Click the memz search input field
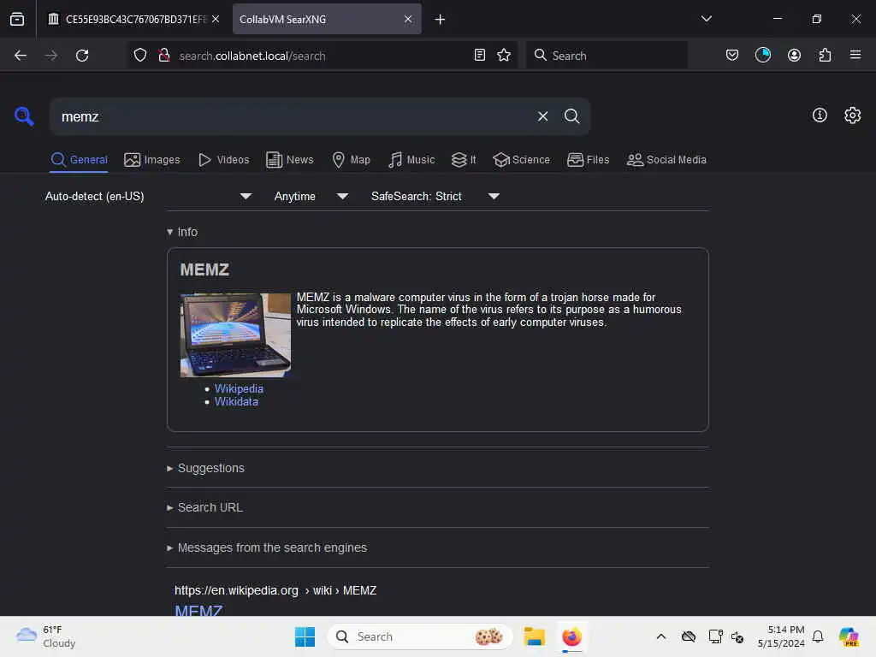 pyautogui.click(x=293, y=116)
